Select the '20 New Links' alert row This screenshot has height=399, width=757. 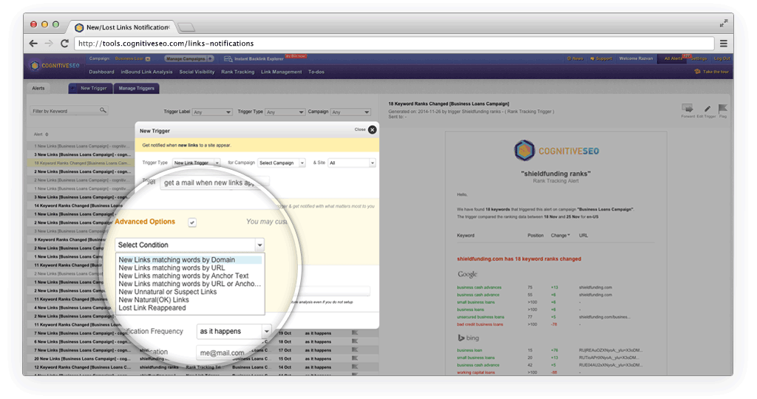click(x=82, y=358)
